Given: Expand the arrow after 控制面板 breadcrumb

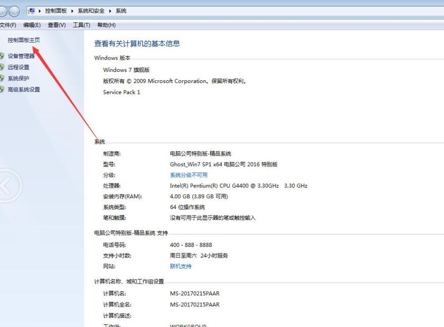Looking at the screenshot, I should tap(72, 11).
